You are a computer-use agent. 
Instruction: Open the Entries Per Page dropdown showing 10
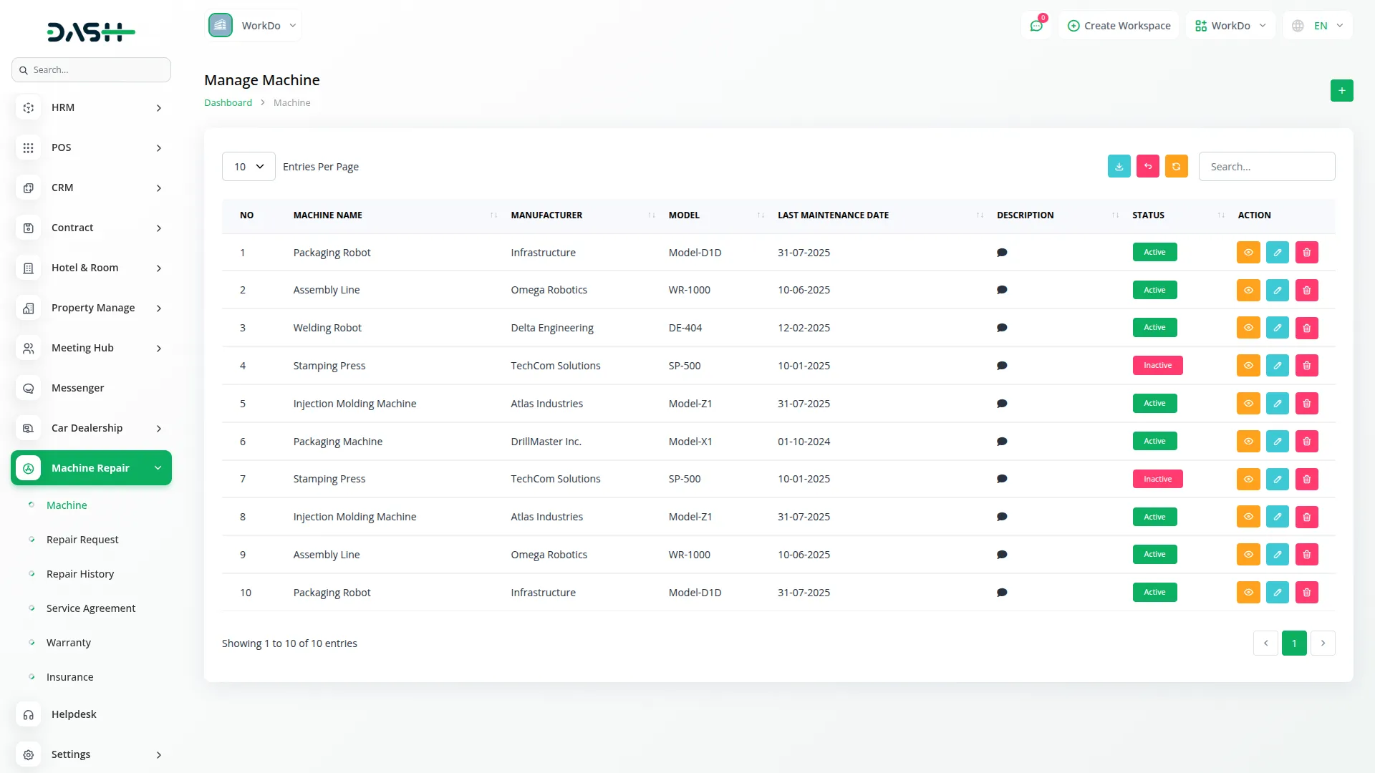coord(248,166)
